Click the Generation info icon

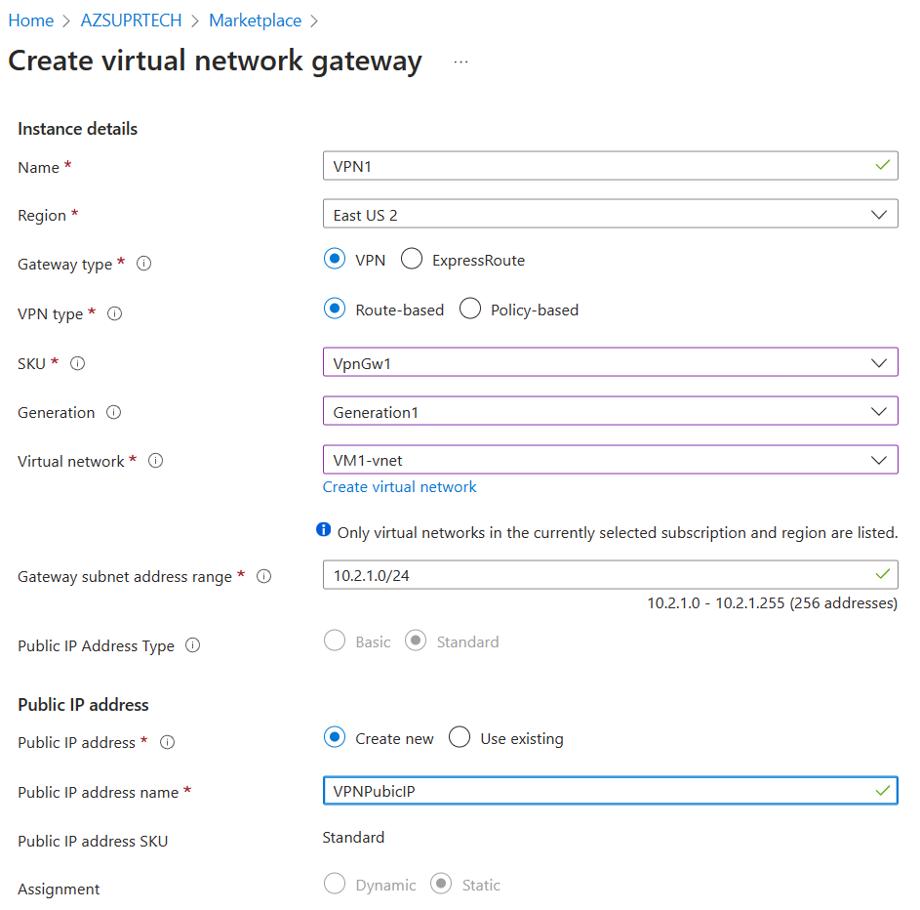113,412
